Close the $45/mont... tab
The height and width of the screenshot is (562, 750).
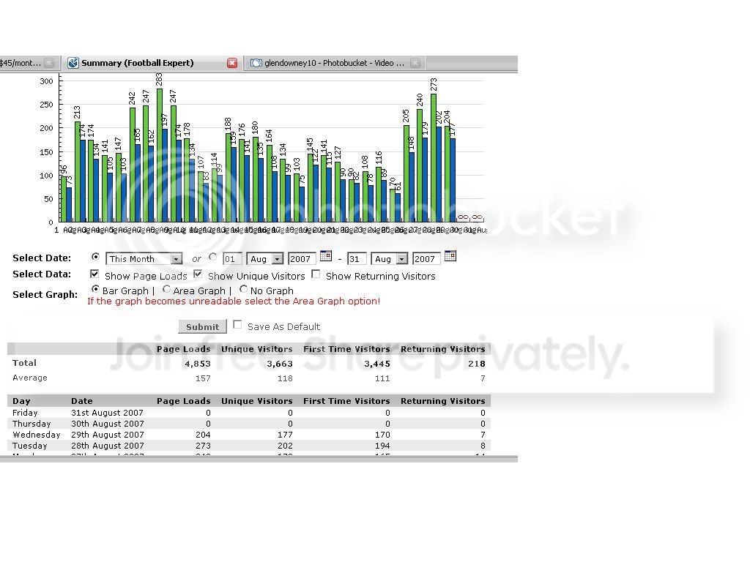tap(49, 63)
